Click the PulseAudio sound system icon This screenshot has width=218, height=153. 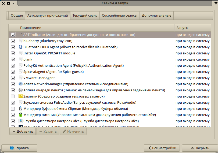[21, 103]
